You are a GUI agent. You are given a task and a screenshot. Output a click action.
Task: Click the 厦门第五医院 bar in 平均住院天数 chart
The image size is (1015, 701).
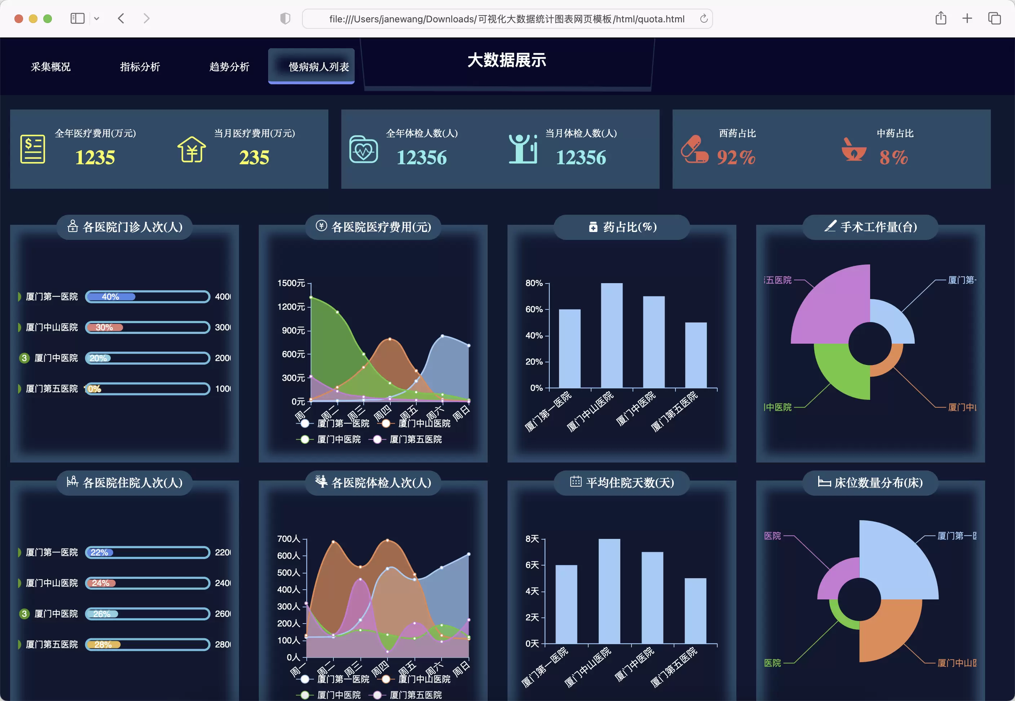tap(696, 611)
